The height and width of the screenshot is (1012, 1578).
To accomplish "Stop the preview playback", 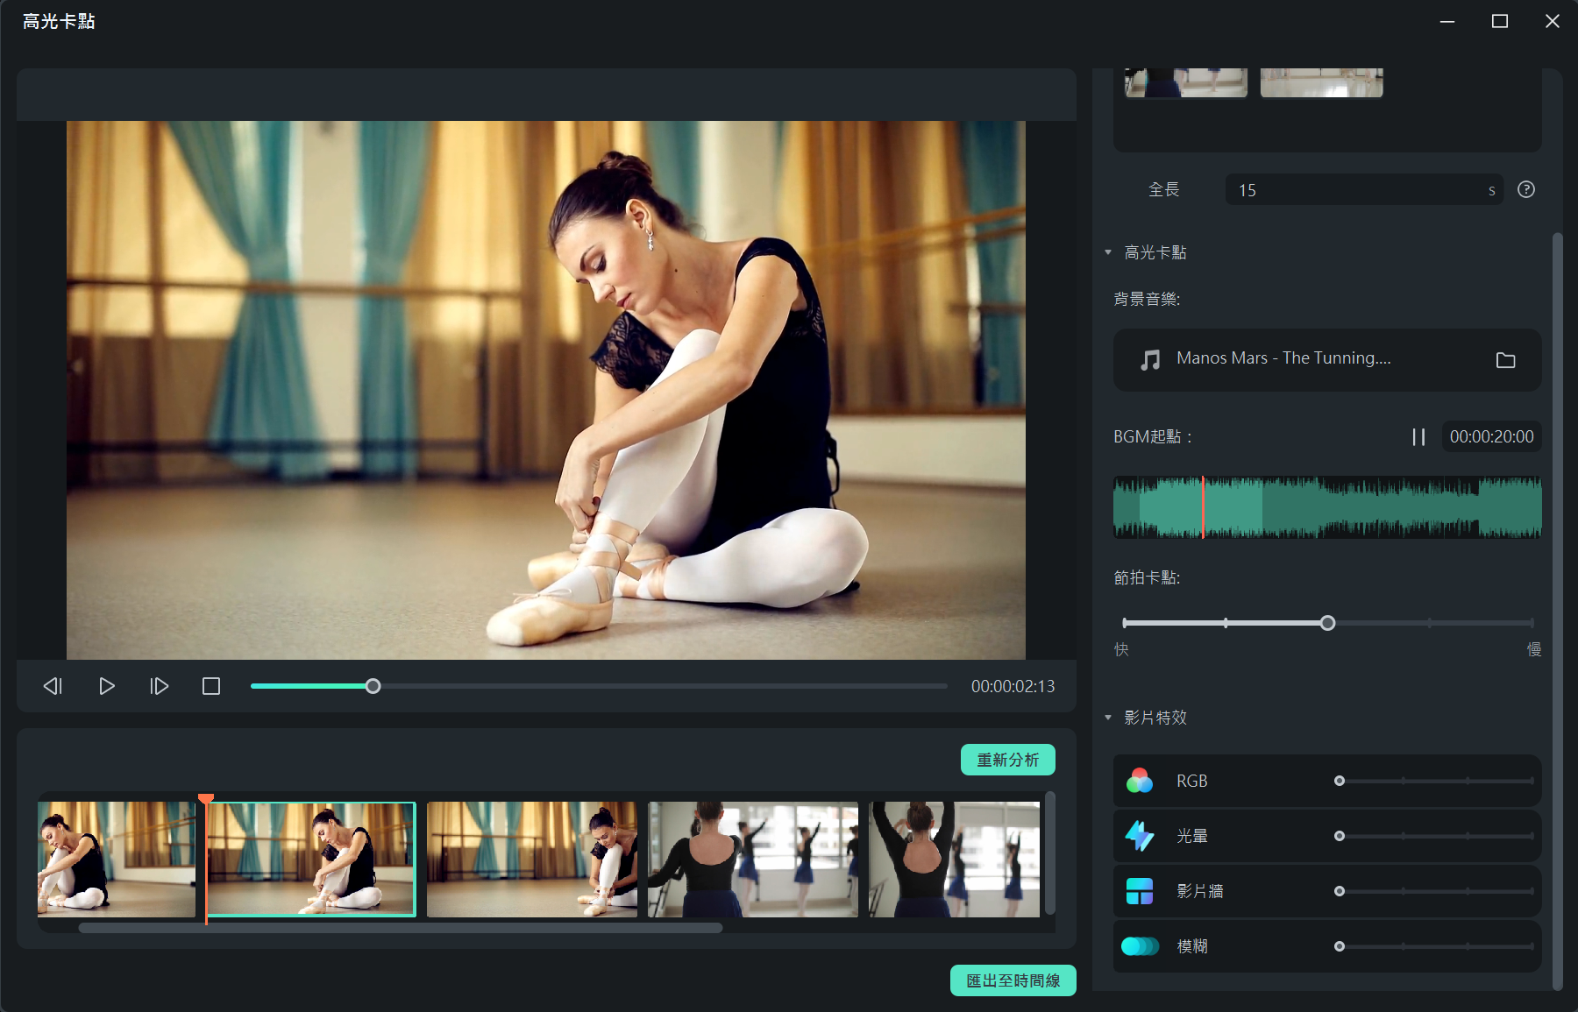I will click(211, 686).
